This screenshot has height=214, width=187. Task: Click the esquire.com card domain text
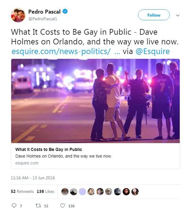(27, 163)
